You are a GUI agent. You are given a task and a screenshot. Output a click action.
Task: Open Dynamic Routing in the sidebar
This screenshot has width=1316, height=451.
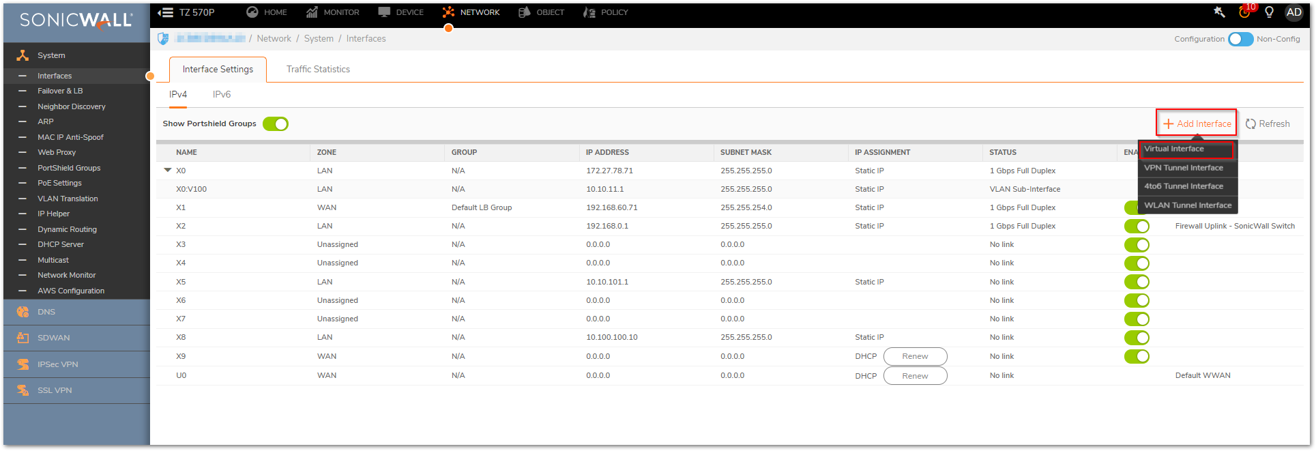[x=67, y=229]
